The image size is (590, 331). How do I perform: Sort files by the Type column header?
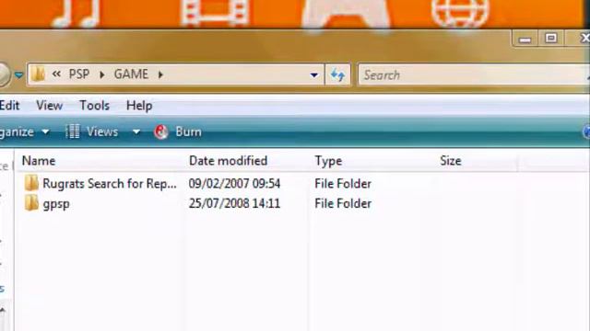pyautogui.click(x=328, y=161)
